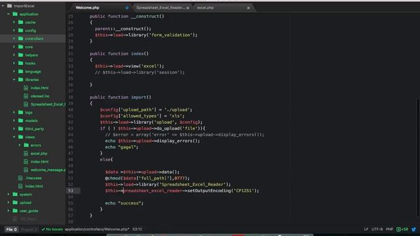Click the setOutputEncoding('CP1251') code text

(x=223, y=191)
